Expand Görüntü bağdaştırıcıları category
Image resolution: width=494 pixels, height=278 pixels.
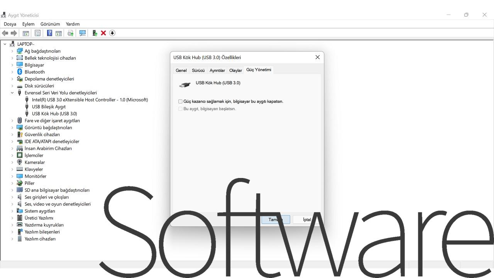coord(12,127)
